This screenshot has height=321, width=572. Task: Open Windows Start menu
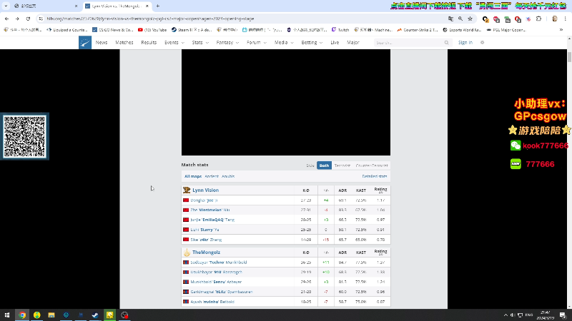point(7,315)
